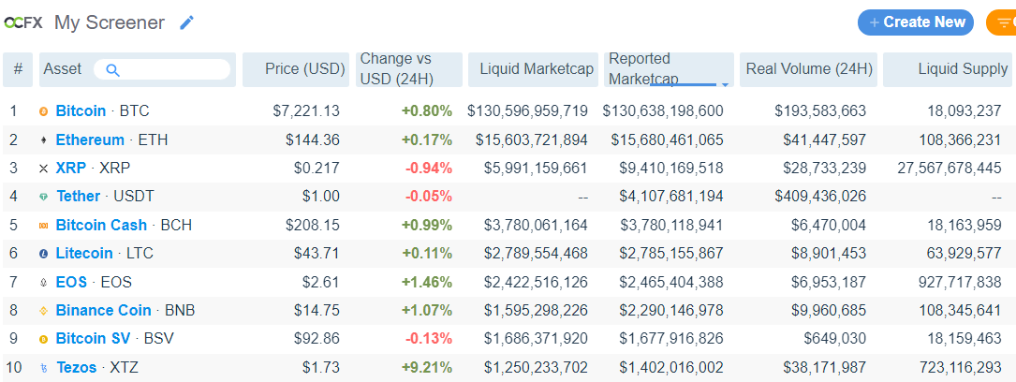1016x382 pixels.
Task: Select Litecoin price $43.71
Action: click(317, 253)
